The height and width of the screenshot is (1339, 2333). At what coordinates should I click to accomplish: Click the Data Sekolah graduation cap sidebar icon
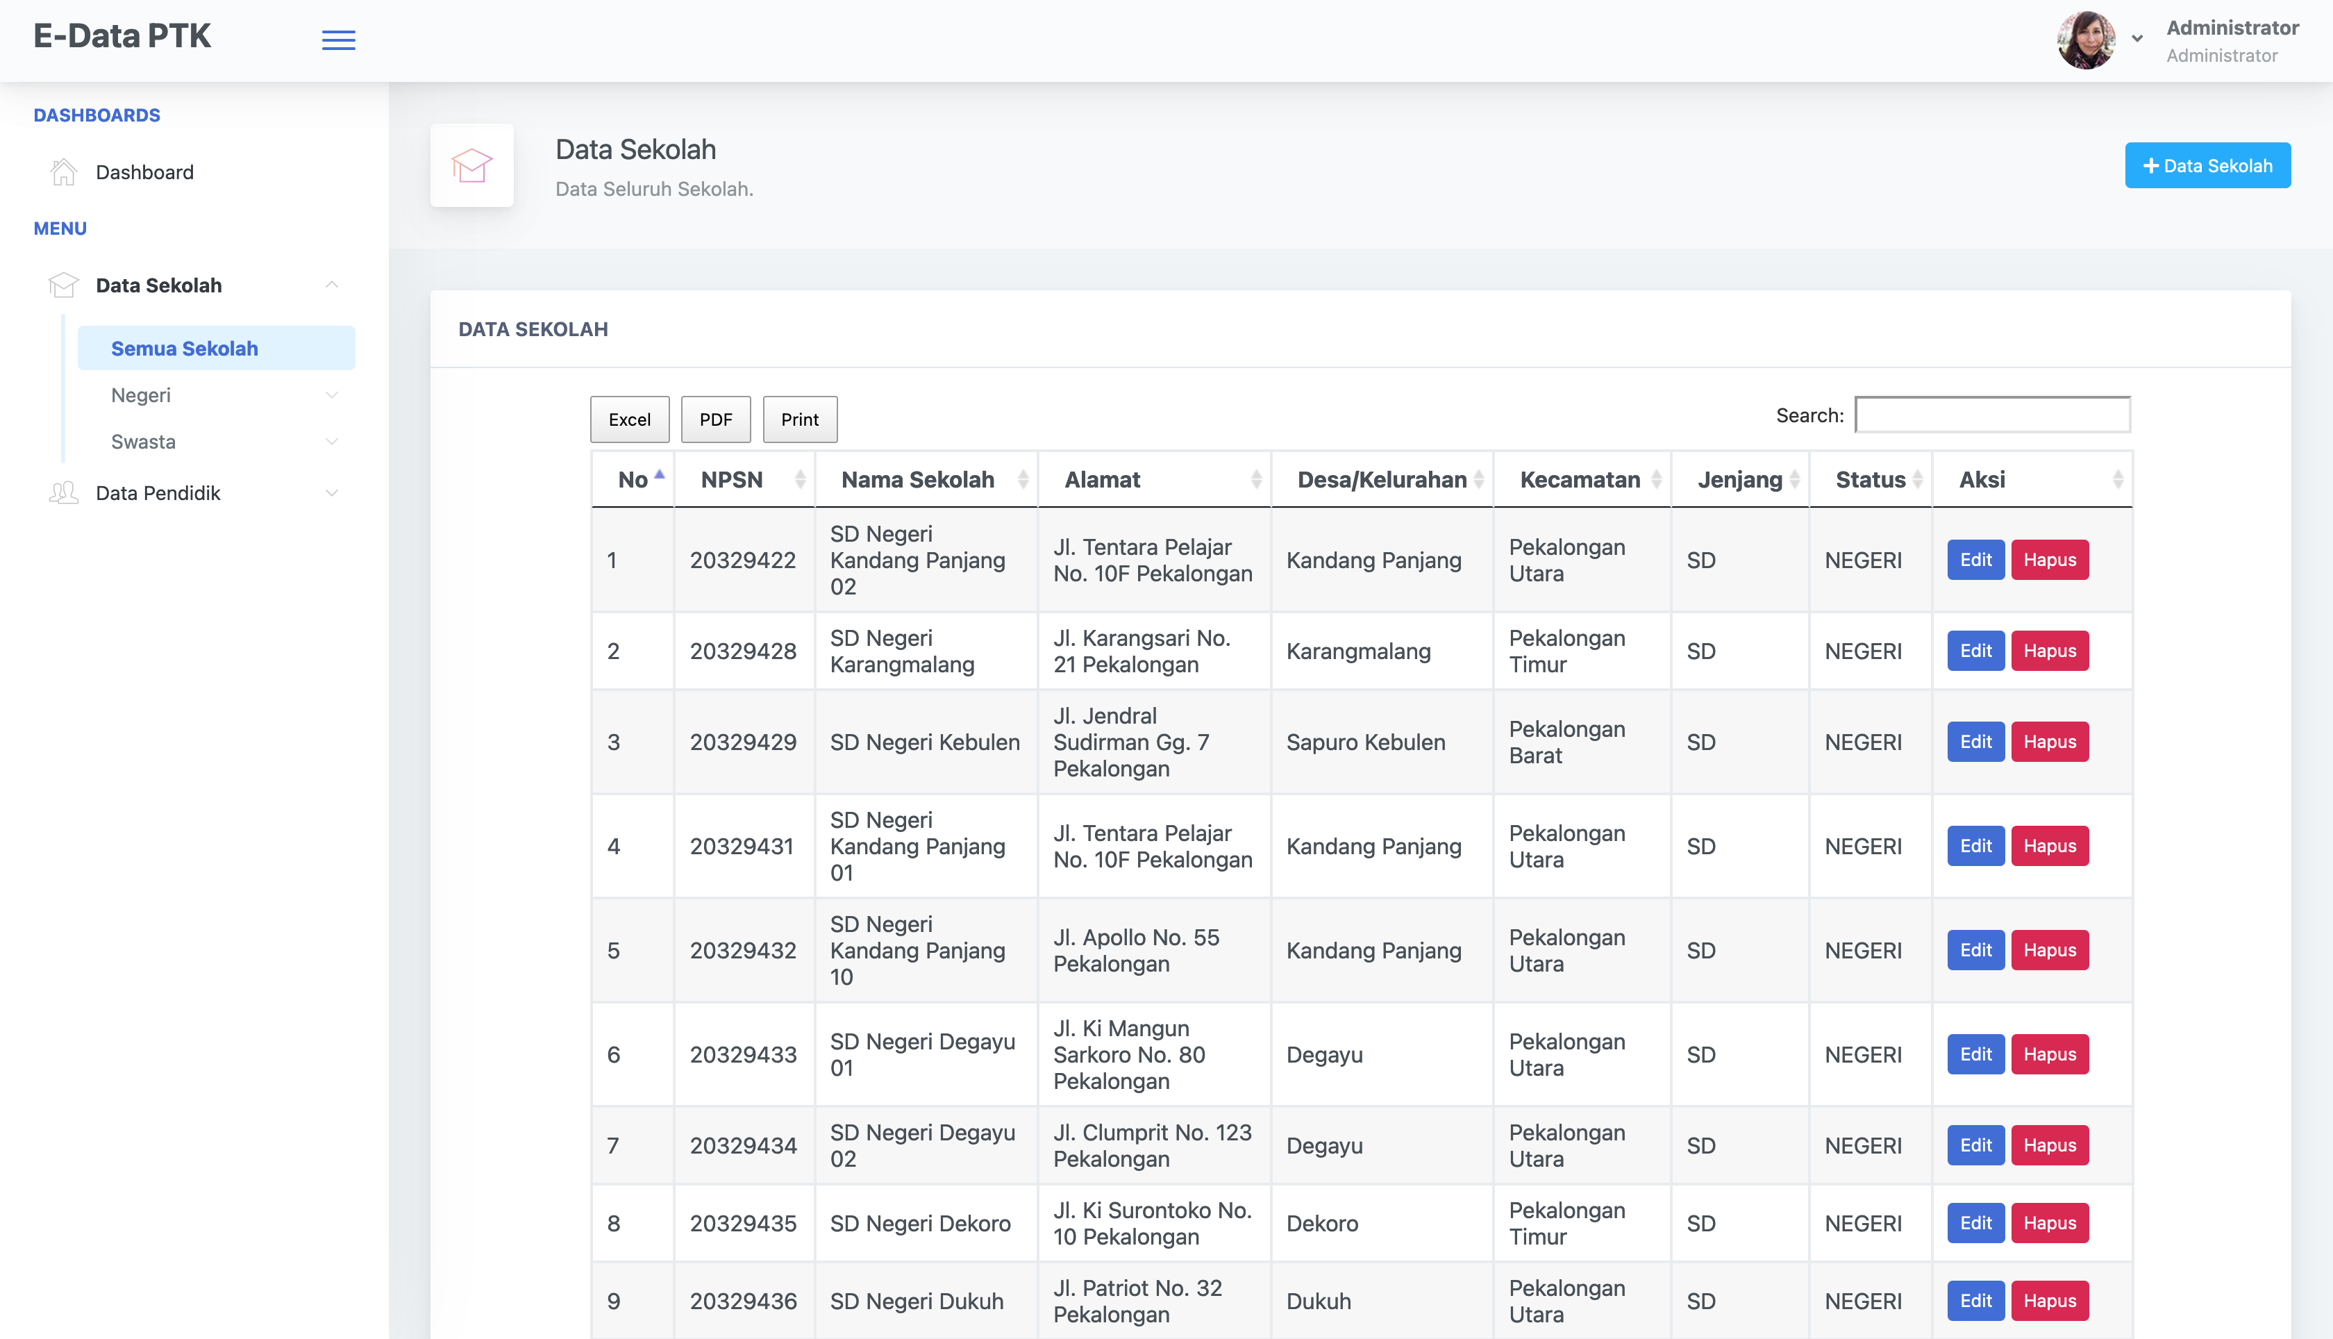tap(63, 285)
